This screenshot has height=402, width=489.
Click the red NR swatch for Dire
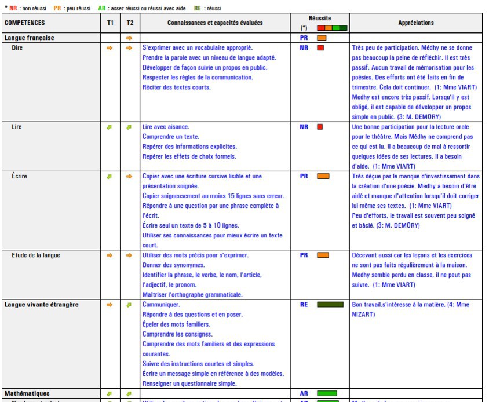coord(320,48)
